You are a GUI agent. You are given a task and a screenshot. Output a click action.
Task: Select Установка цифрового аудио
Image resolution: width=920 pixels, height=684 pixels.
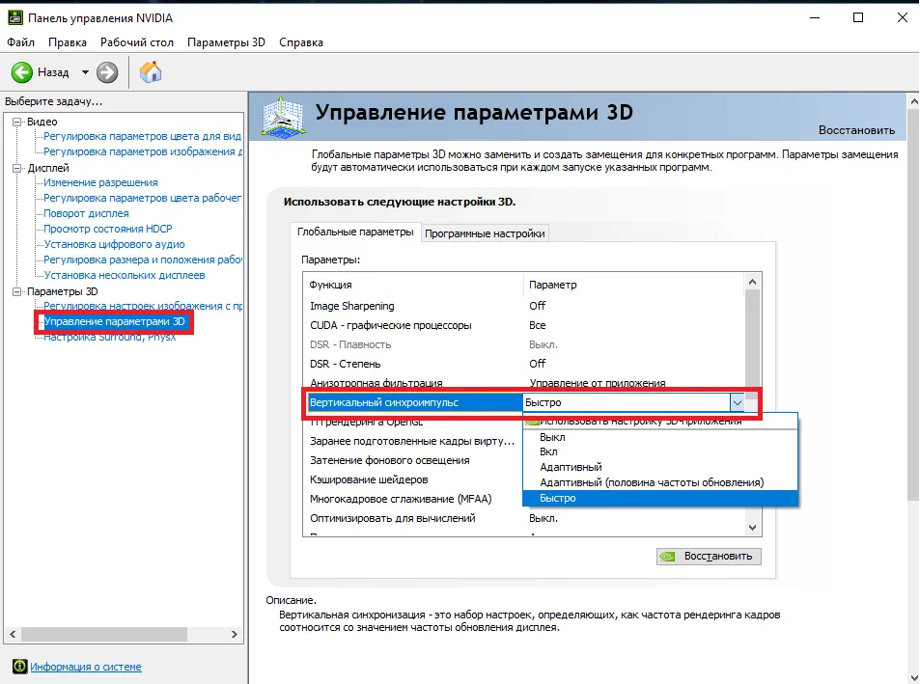(115, 244)
